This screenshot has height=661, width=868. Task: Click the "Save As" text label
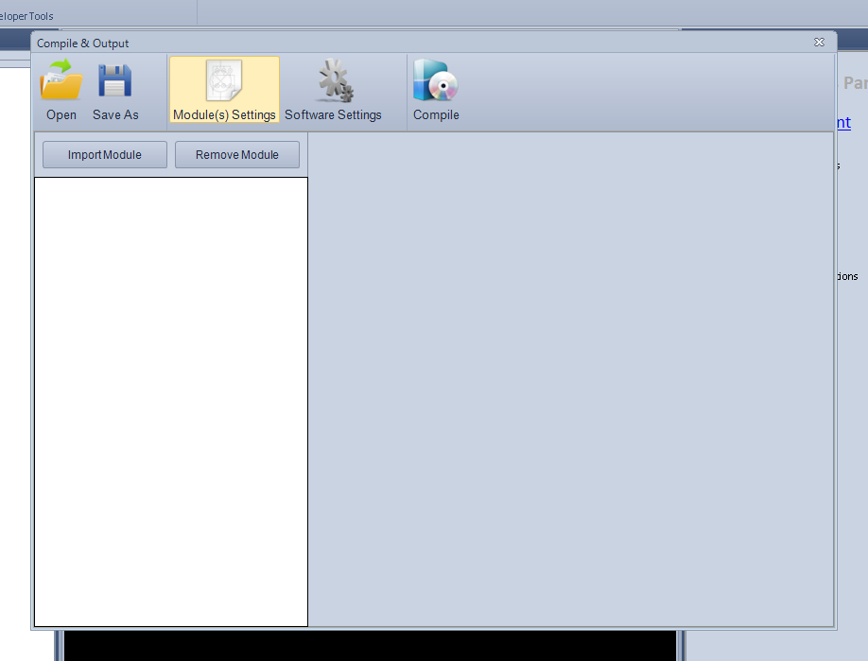pos(115,114)
